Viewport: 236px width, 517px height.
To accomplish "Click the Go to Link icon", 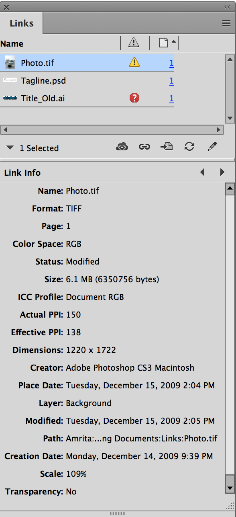I will [x=167, y=146].
